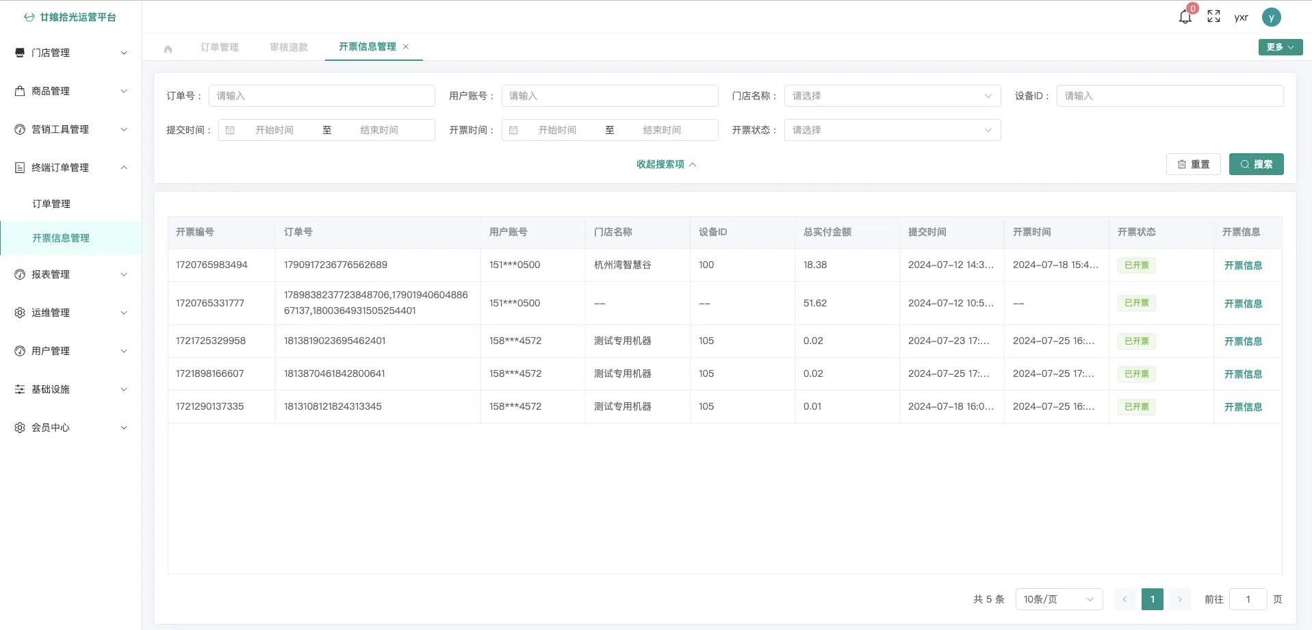Click the next page arrow

coord(1180,599)
